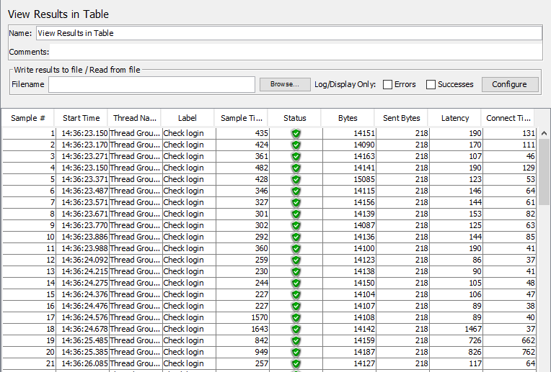Screen dimensions: 551x372
Task: Click the success status icon in sample 1 row
Action: pyautogui.click(x=296, y=133)
